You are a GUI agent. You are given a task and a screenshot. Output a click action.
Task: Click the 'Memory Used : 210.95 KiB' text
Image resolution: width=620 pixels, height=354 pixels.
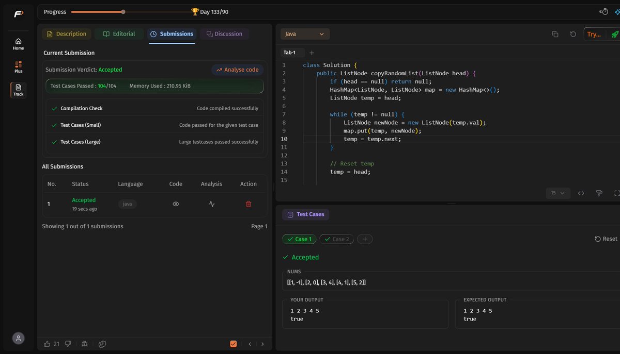160,86
